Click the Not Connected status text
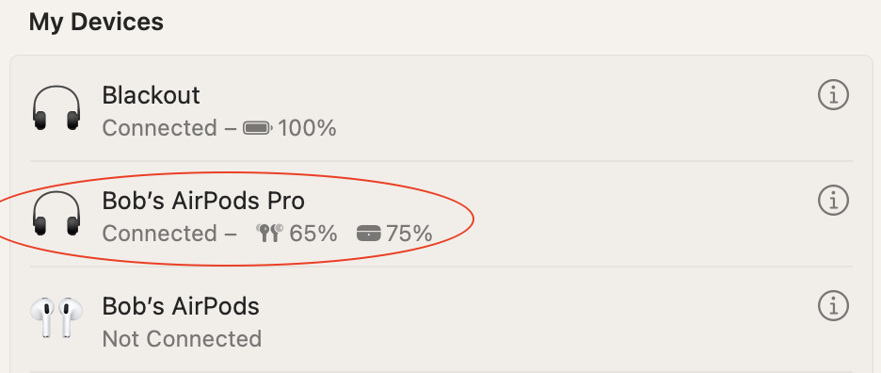881x373 pixels. tap(182, 339)
